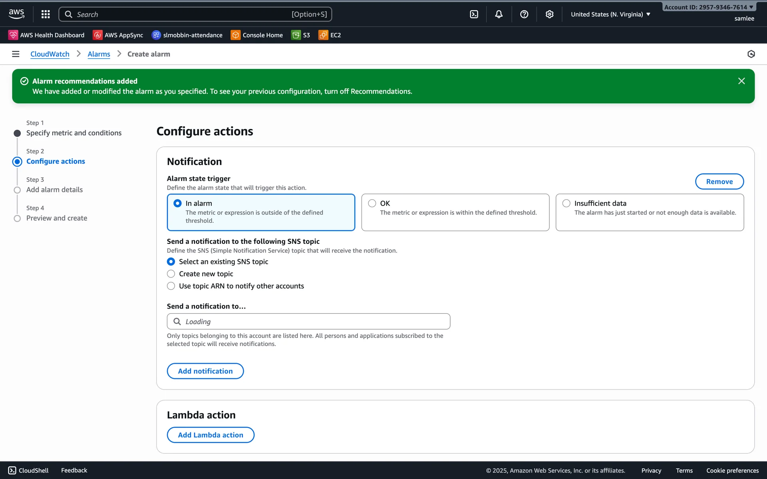Select the OK alarm state trigger

372,203
